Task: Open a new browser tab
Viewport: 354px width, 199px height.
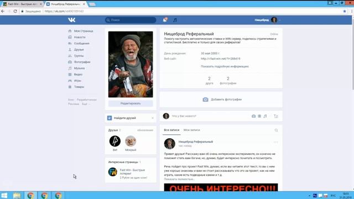Action: click(92, 4)
